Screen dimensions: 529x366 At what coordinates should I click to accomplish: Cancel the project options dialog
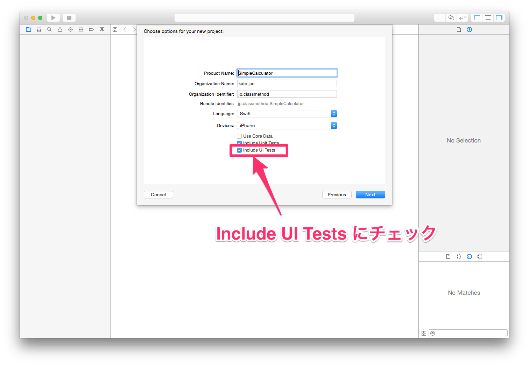158,195
